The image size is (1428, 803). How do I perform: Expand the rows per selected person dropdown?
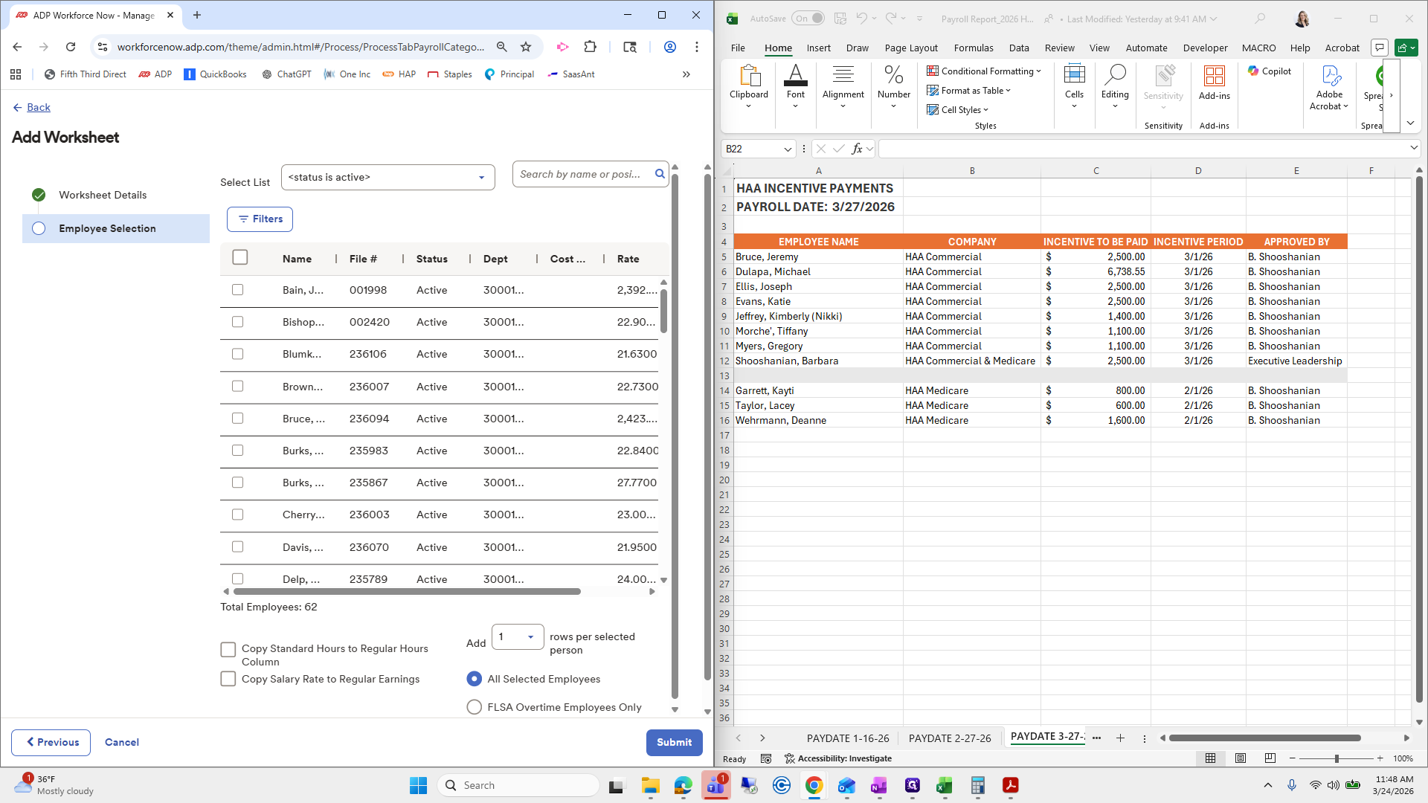point(518,637)
